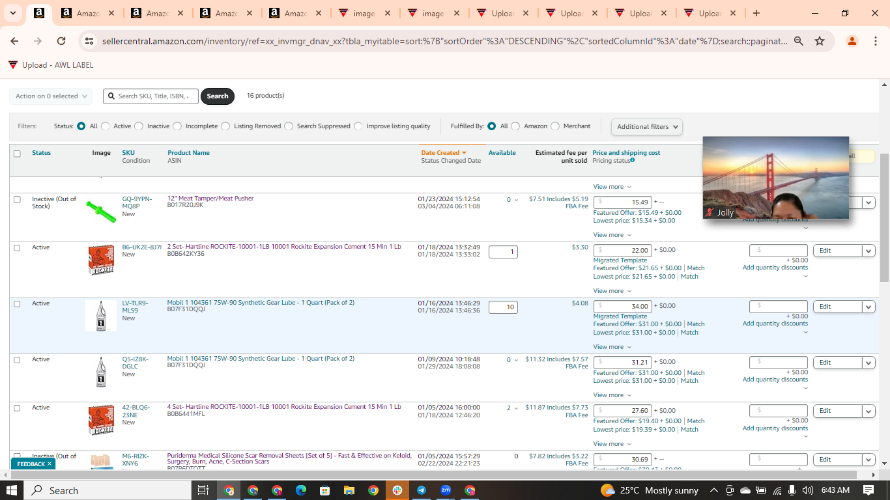Reload the Seller Central page

click(x=61, y=41)
